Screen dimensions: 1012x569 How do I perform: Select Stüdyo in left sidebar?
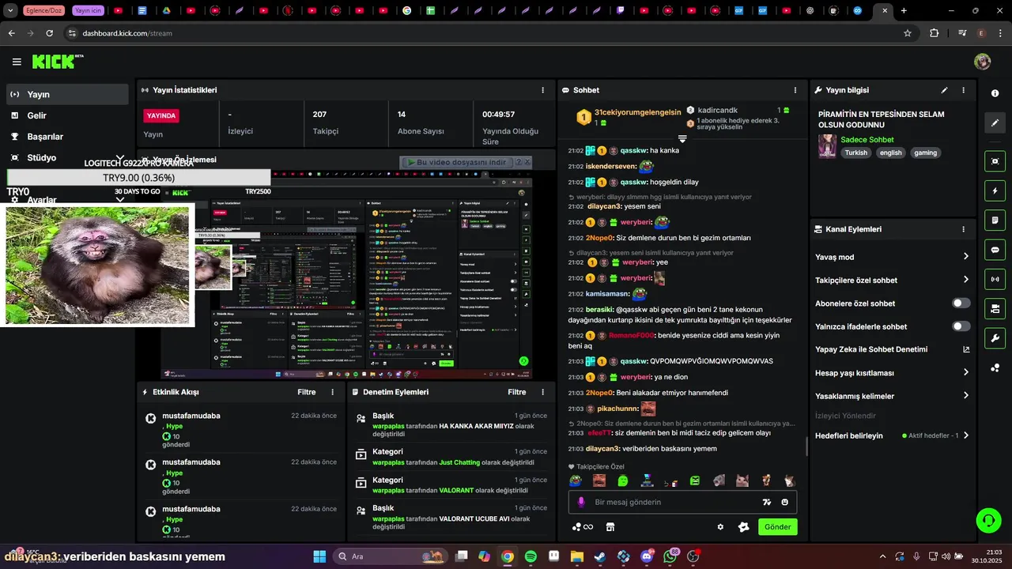coord(67,157)
